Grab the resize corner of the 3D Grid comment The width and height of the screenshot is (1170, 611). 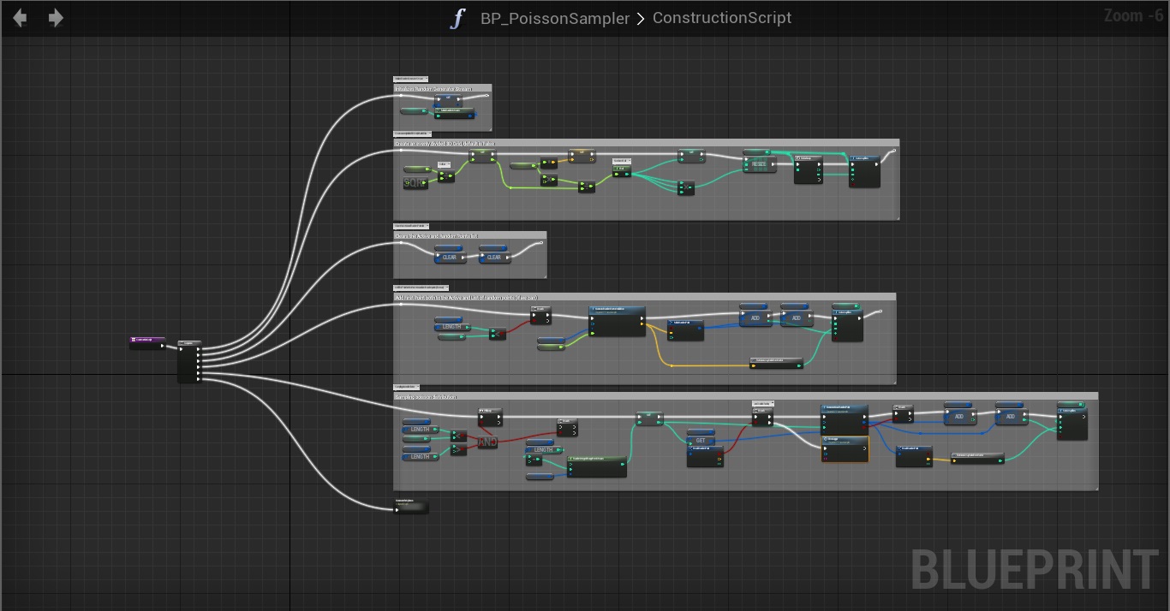pyautogui.click(x=896, y=217)
